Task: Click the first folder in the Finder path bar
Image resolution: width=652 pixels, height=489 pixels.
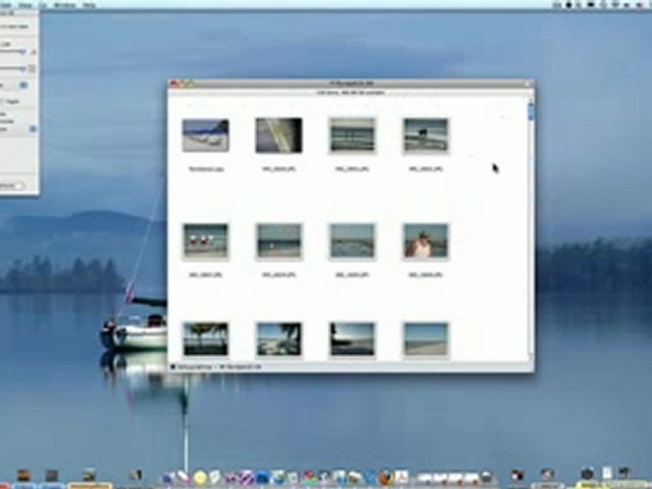Action: [192, 367]
